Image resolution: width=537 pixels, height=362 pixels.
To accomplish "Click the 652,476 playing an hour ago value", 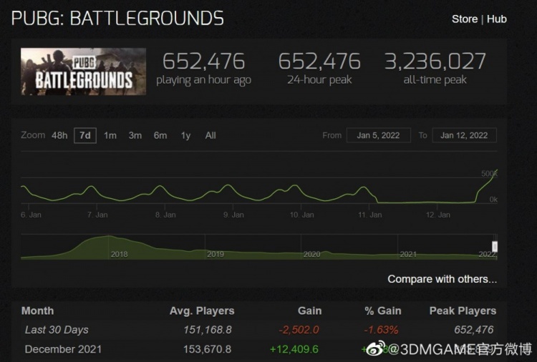I will point(204,62).
